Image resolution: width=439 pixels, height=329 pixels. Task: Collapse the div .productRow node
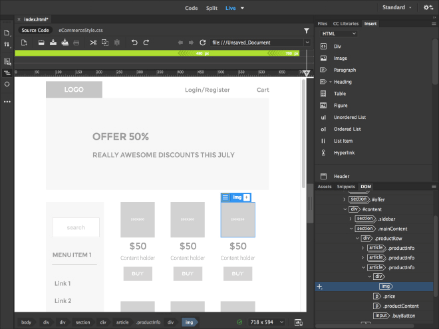coord(357,239)
